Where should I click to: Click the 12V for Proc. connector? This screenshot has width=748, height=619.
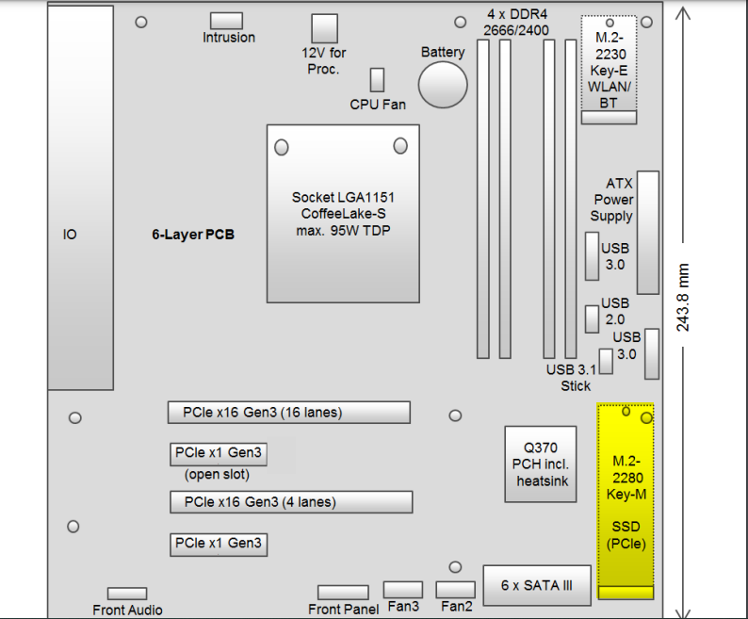tap(324, 28)
